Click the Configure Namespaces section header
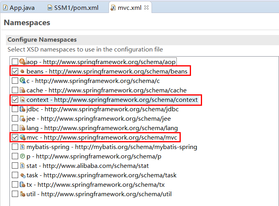Viewport: 279px width, 206px height. click(42, 40)
